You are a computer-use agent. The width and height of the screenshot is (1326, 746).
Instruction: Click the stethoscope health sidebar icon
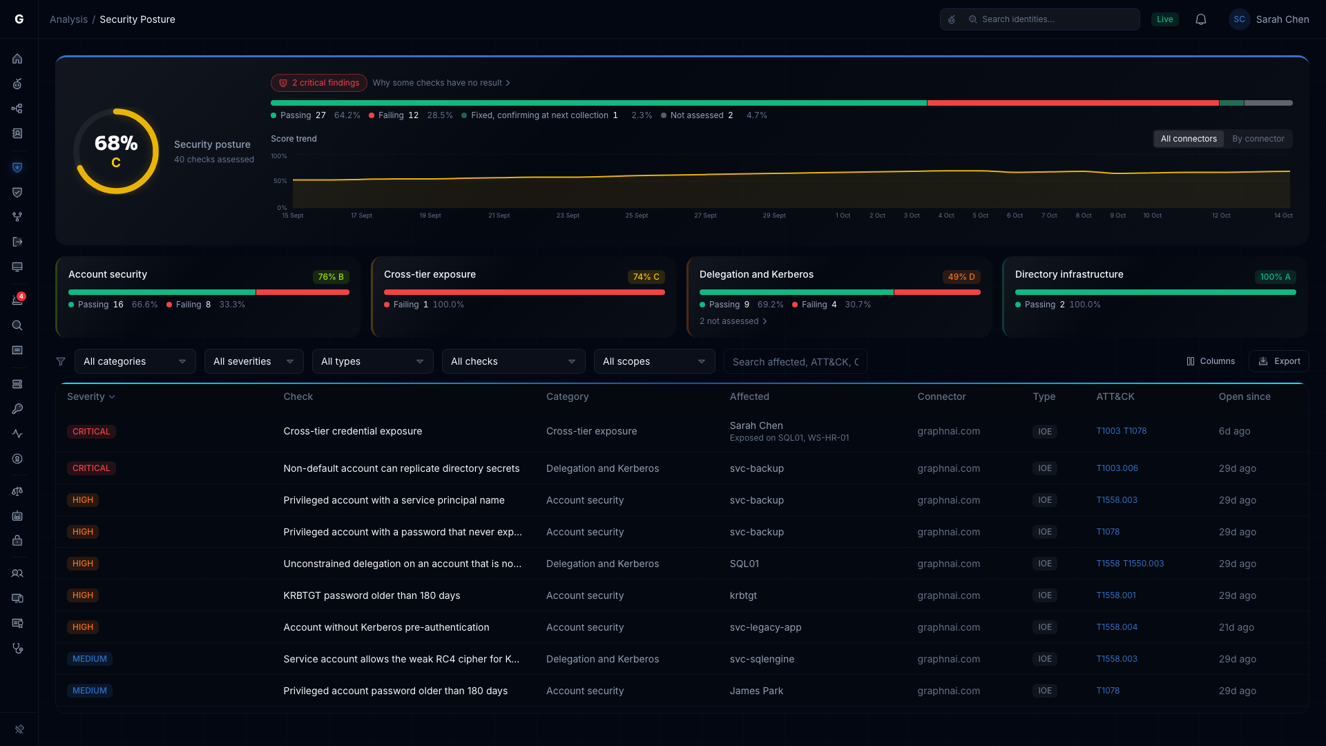tap(18, 648)
